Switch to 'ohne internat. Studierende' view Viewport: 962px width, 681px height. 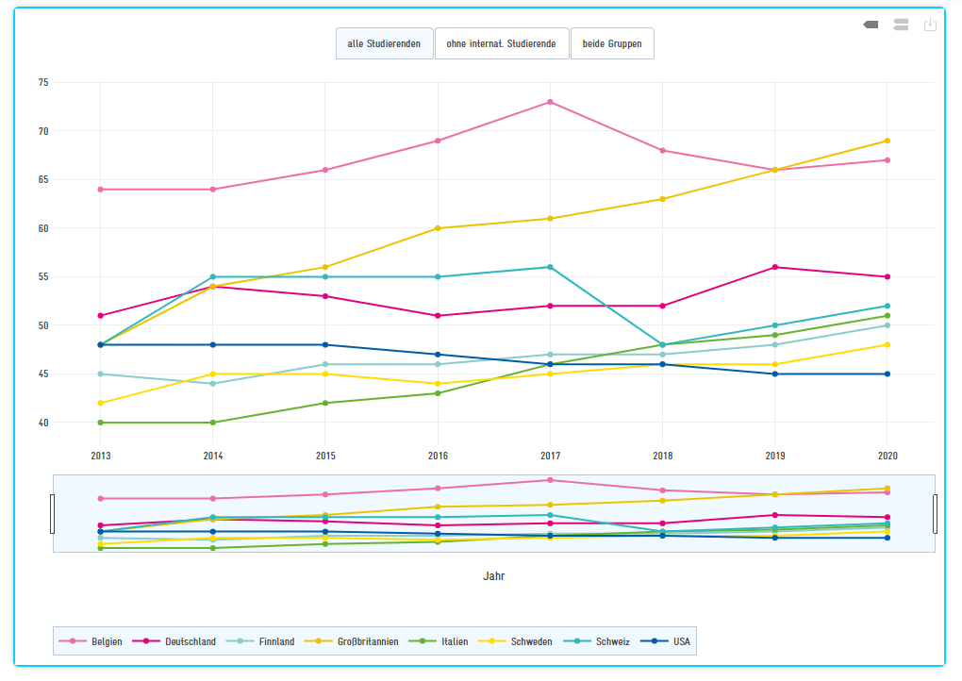tap(502, 43)
